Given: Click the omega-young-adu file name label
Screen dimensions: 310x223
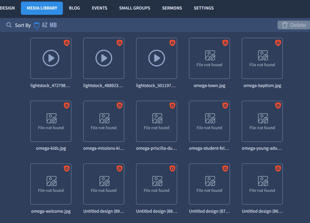Looking at the screenshot, I should (262, 148).
